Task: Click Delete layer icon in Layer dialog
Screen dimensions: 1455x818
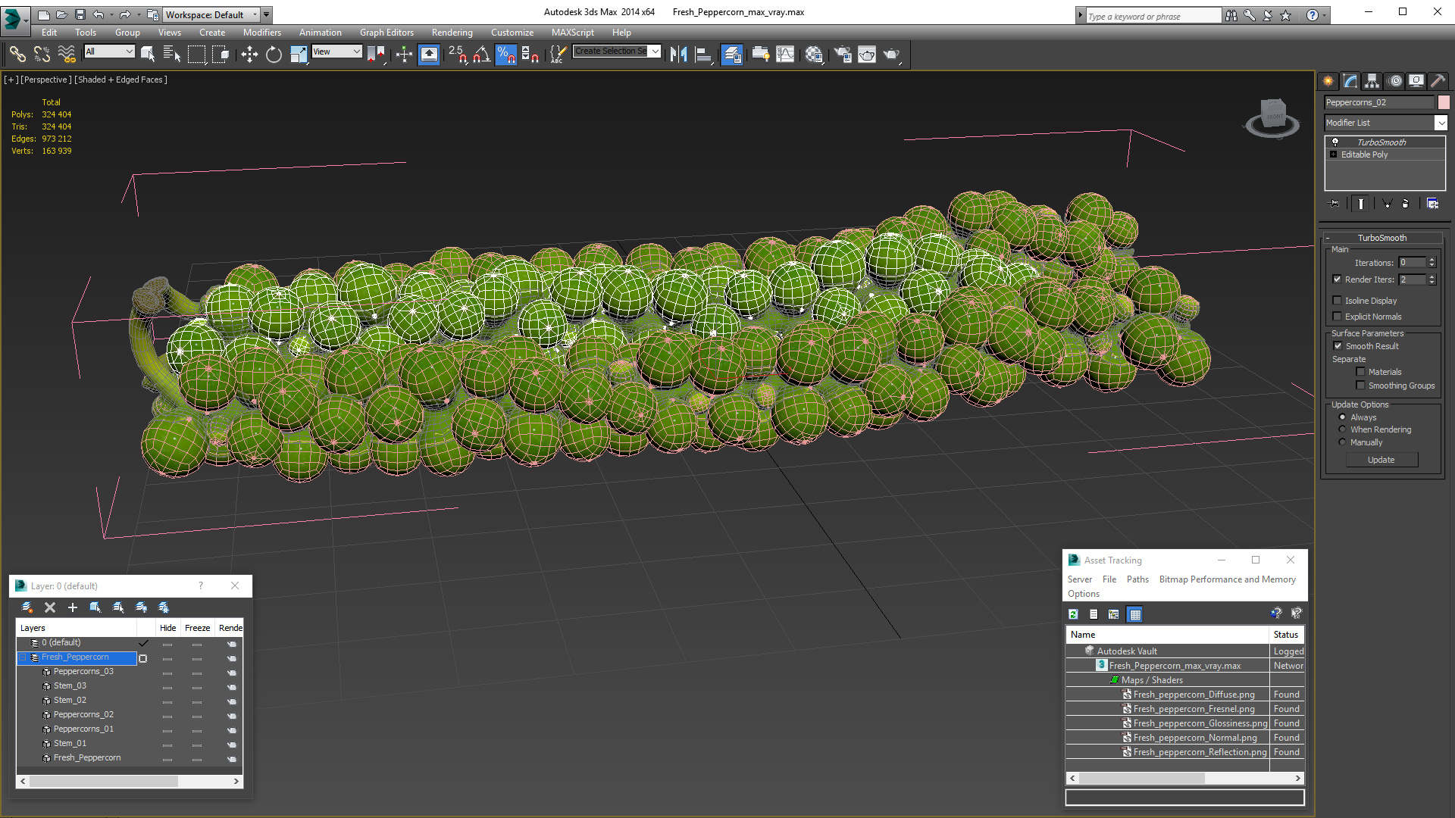Action: (50, 607)
